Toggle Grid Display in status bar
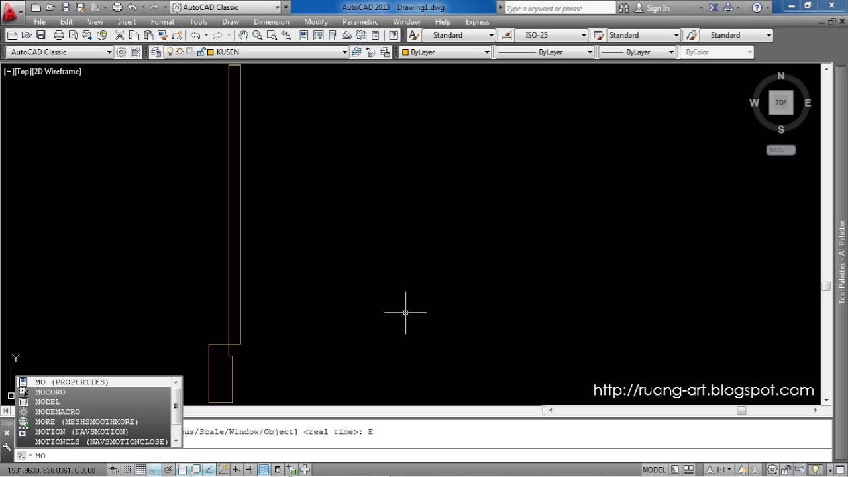 [140, 470]
